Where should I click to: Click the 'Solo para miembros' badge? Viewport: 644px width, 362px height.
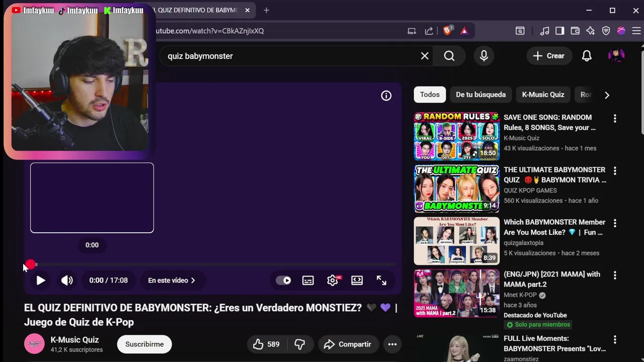tap(538, 325)
